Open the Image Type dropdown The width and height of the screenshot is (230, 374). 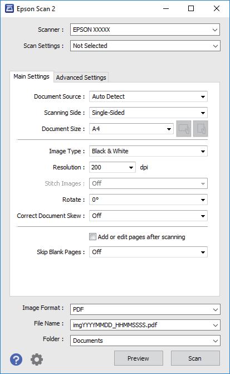click(x=148, y=151)
